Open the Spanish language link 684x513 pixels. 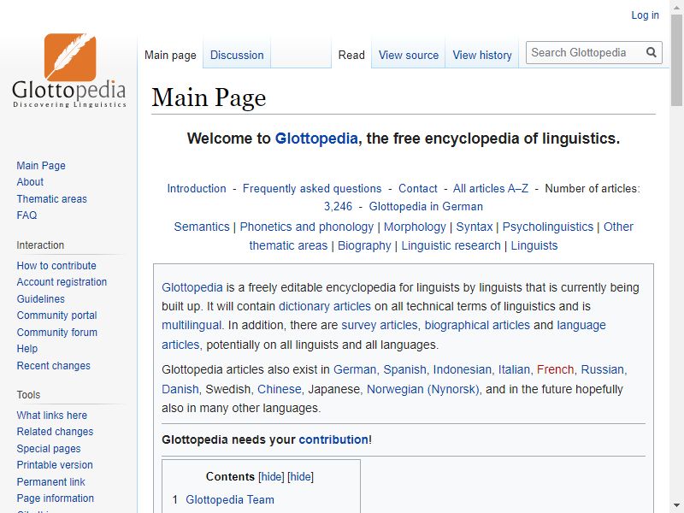coord(404,370)
